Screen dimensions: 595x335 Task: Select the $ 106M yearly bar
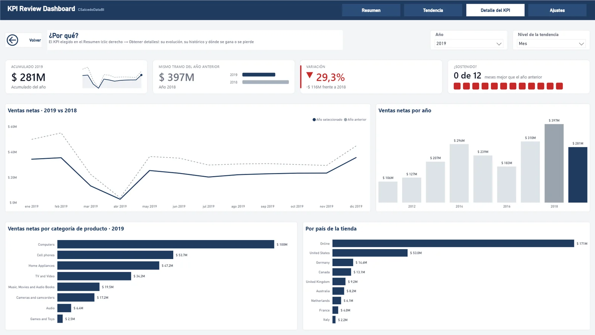point(388,192)
